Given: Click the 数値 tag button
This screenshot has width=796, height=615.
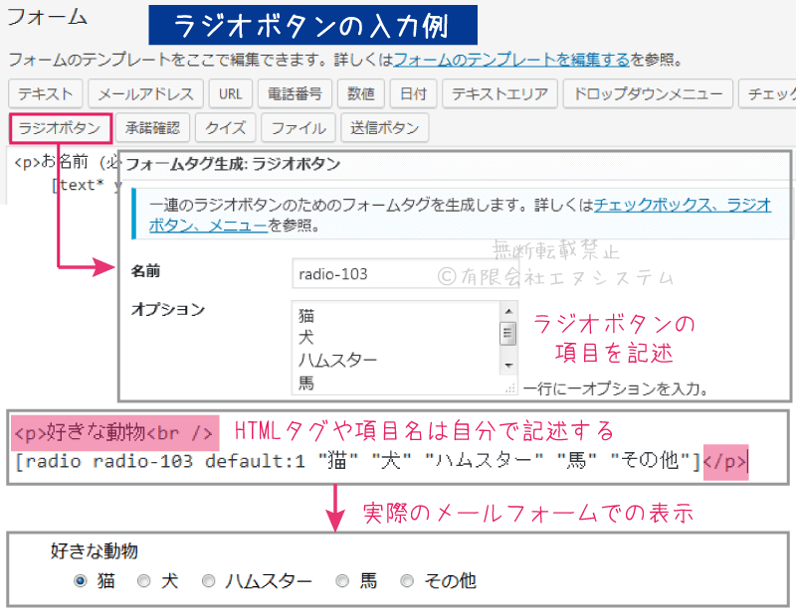Looking at the screenshot, I should pyautogui.click(x=361, y=93).
